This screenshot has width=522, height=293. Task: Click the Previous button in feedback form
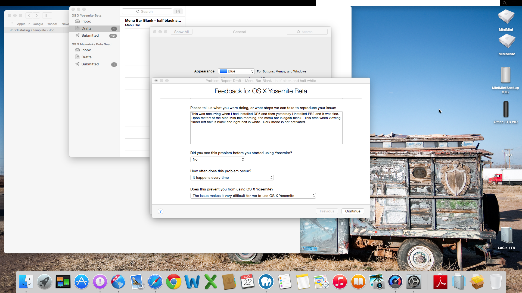pyautogui.click(x=327, y=211)
